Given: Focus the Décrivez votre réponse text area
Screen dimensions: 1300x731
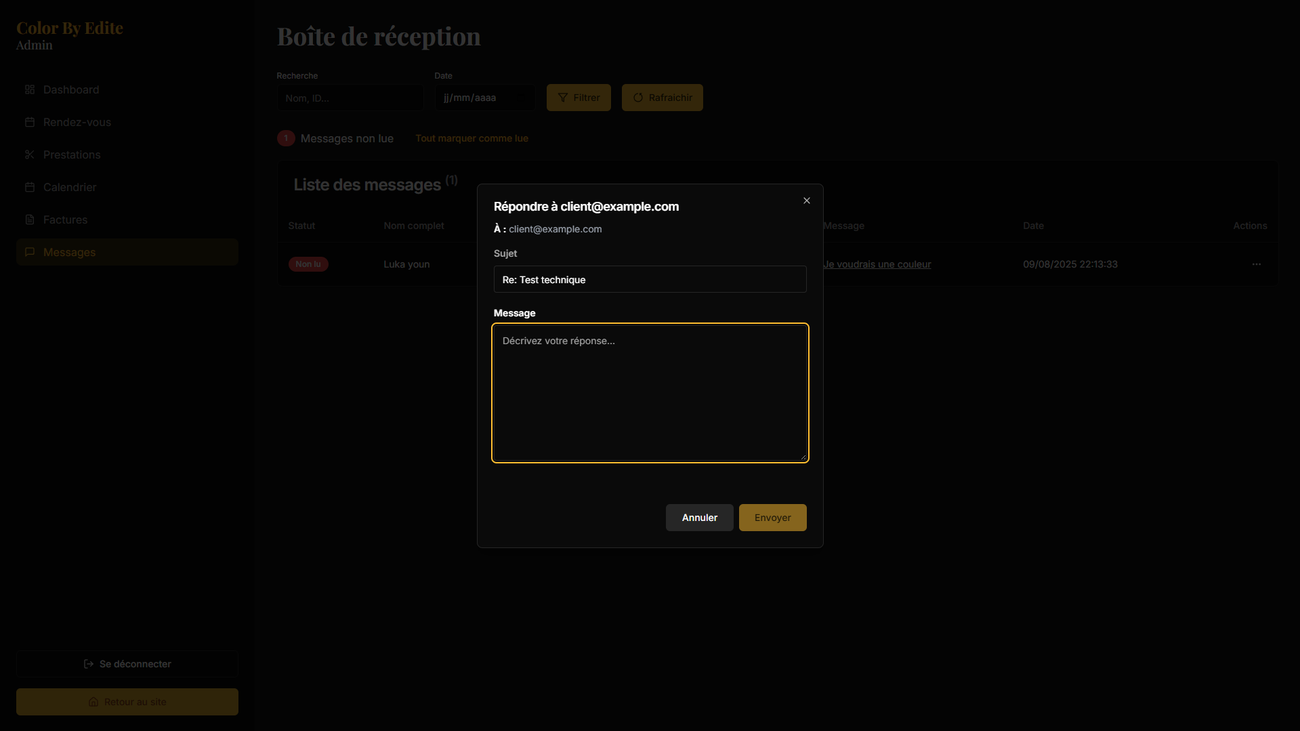Looking at the screenshot, I should tap(650, 393).
